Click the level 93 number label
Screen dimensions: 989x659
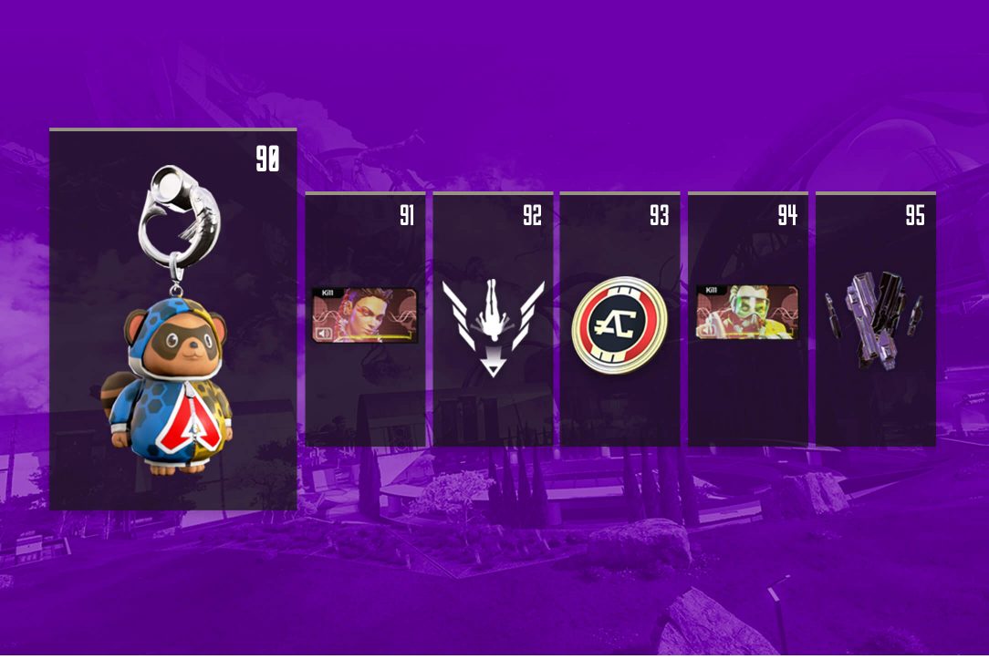660,216
